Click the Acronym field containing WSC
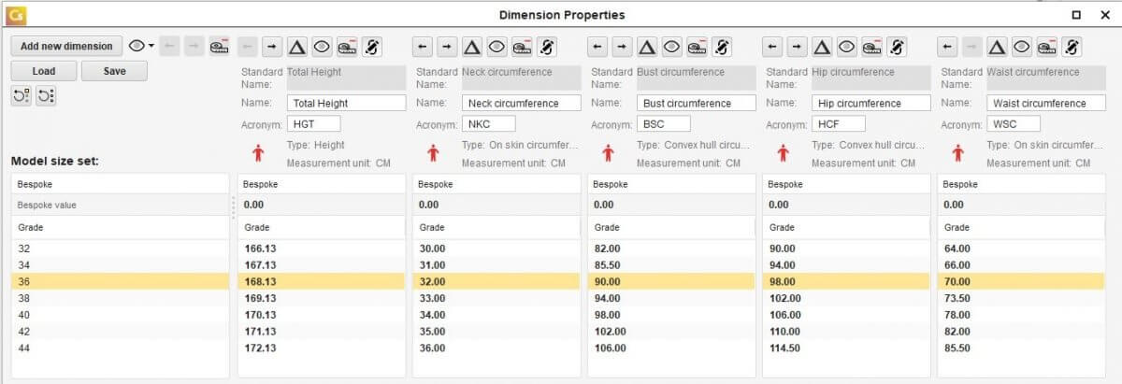The height and width of the screenshot is (384, 1122). point(1014,123)
